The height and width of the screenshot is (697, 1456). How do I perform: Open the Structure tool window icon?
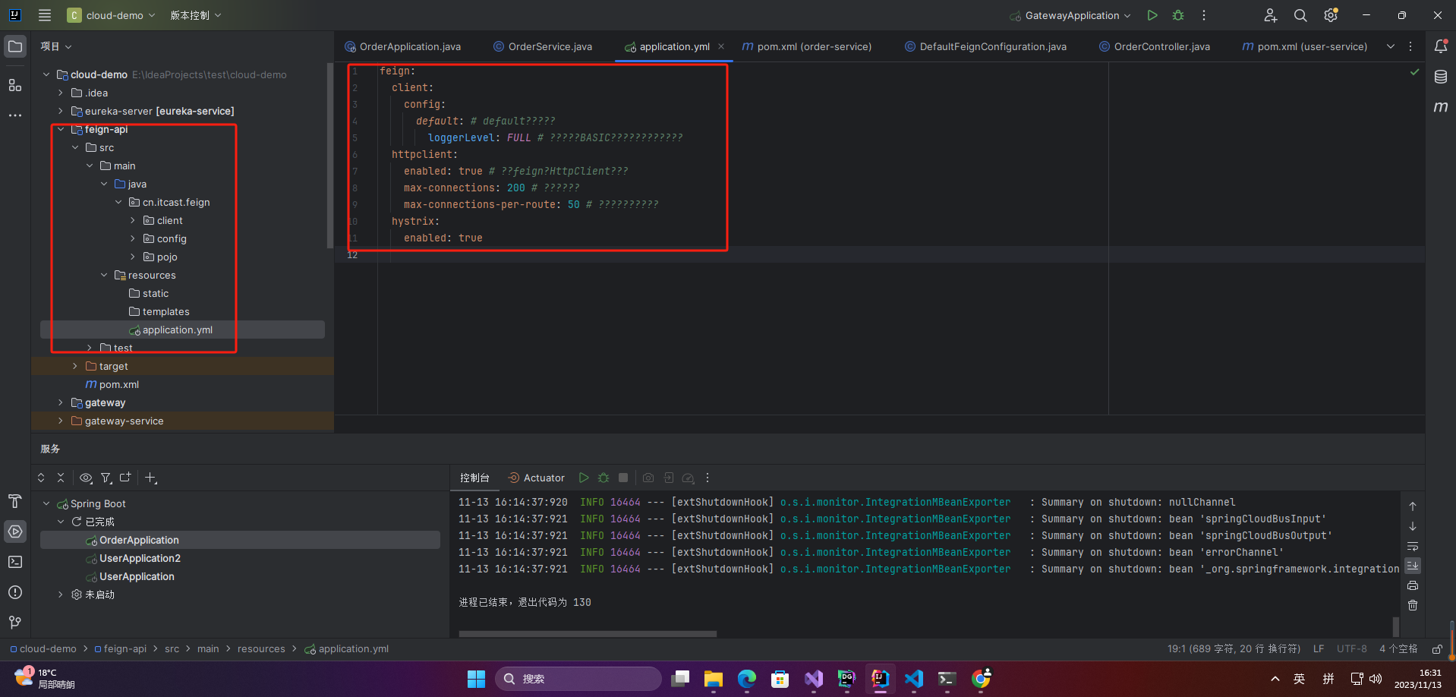[x=15, y=85]
